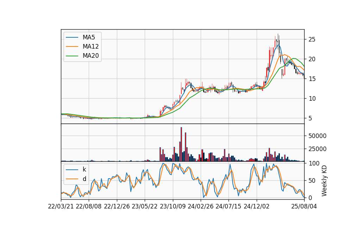This screenshot has width=338, height=243.
Task: Click the MA20 legend label
Action: (90, 56)
